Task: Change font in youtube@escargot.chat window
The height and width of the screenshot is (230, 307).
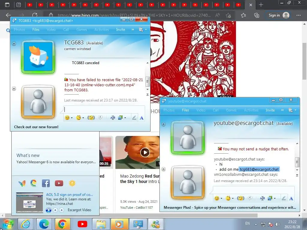Action: click(x=291, y=199)
